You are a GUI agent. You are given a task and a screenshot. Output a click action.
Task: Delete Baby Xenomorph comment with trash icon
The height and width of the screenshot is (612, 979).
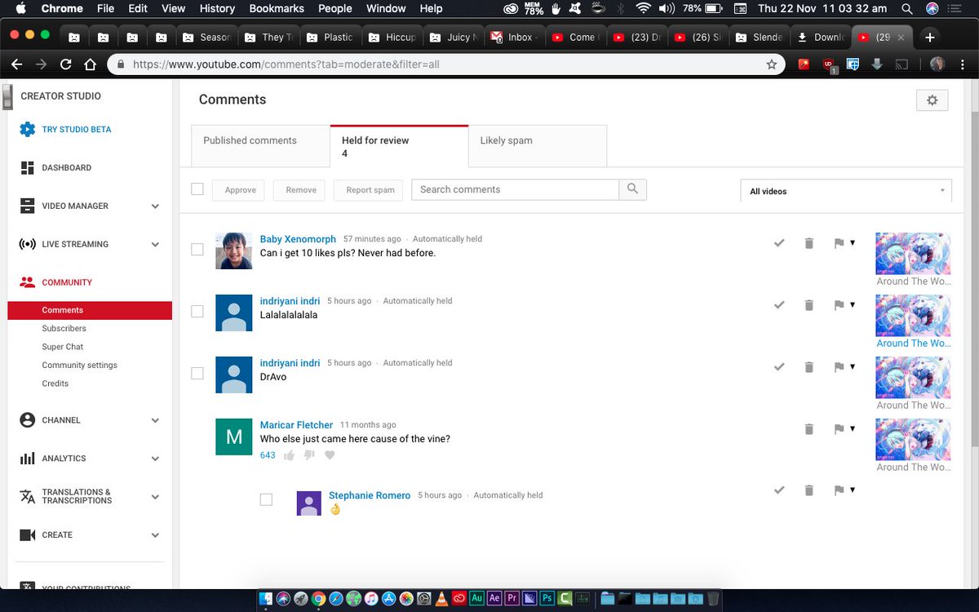click(809, 243)
